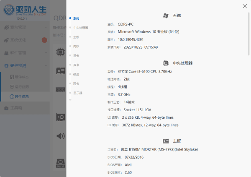Select 运行监测 under hardware detection
The width and height of the screenshot is (251, 177).
(22, 87)
